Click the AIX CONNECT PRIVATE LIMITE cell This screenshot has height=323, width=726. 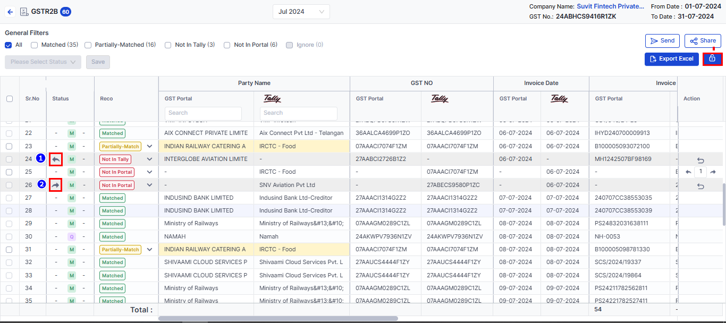click(206, 133)
